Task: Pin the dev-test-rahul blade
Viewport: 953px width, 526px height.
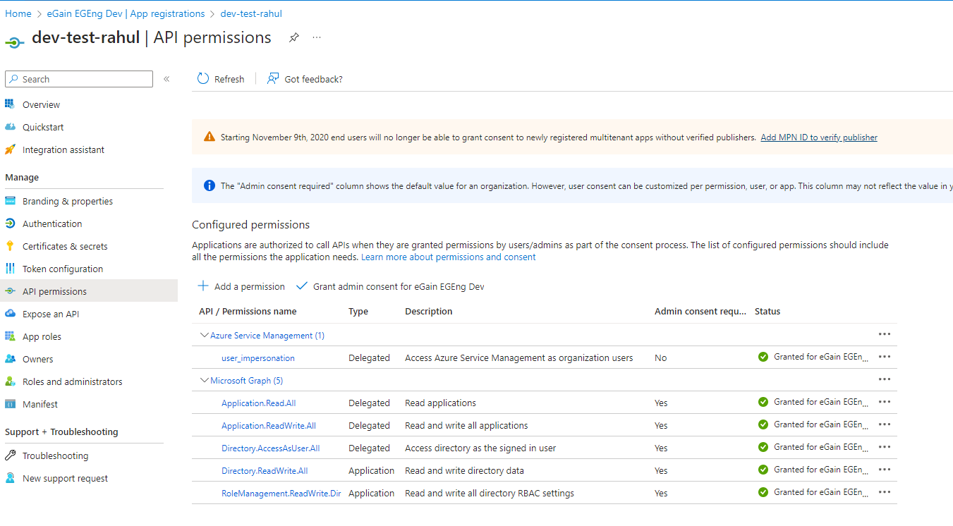Action: click(294, 38)
